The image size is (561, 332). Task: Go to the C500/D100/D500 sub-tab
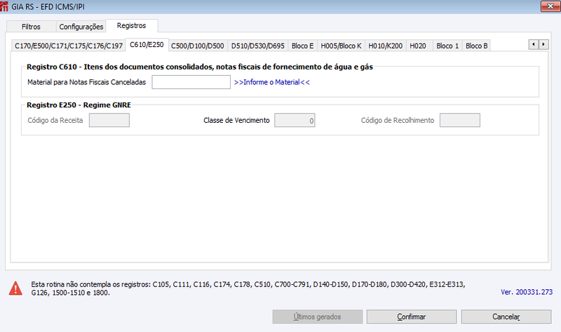[x=198, y=46]
